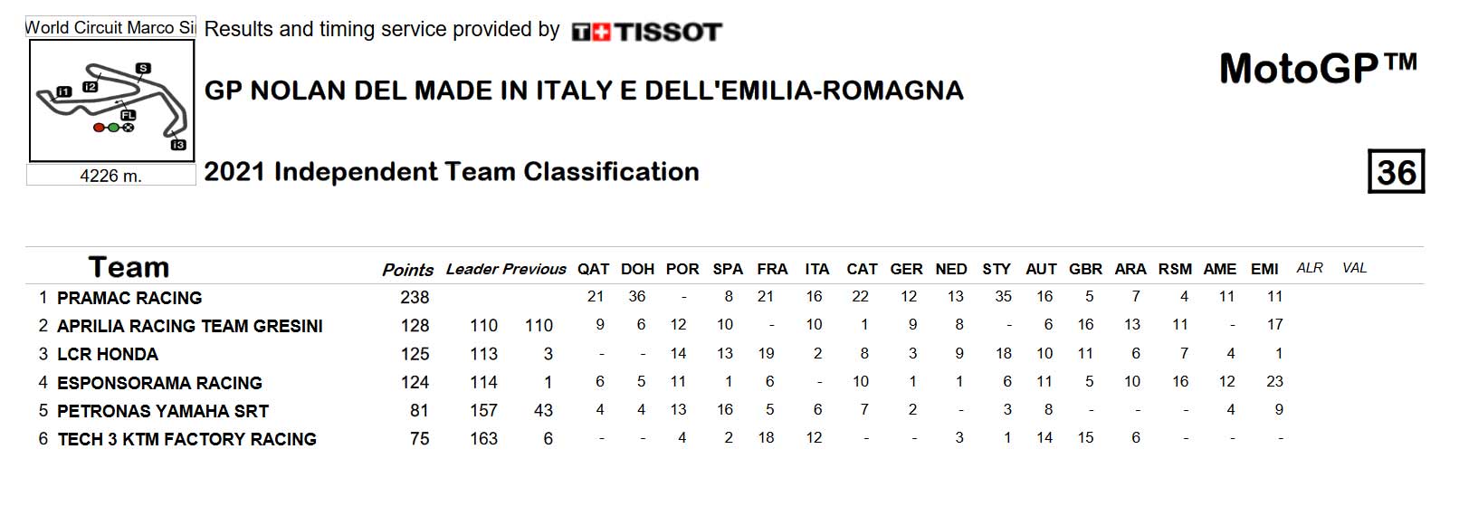Image resolution: width=1459 pixels, height=516 pixels.
Task: Click the S marker on circuit map
Action: point(143,68)
